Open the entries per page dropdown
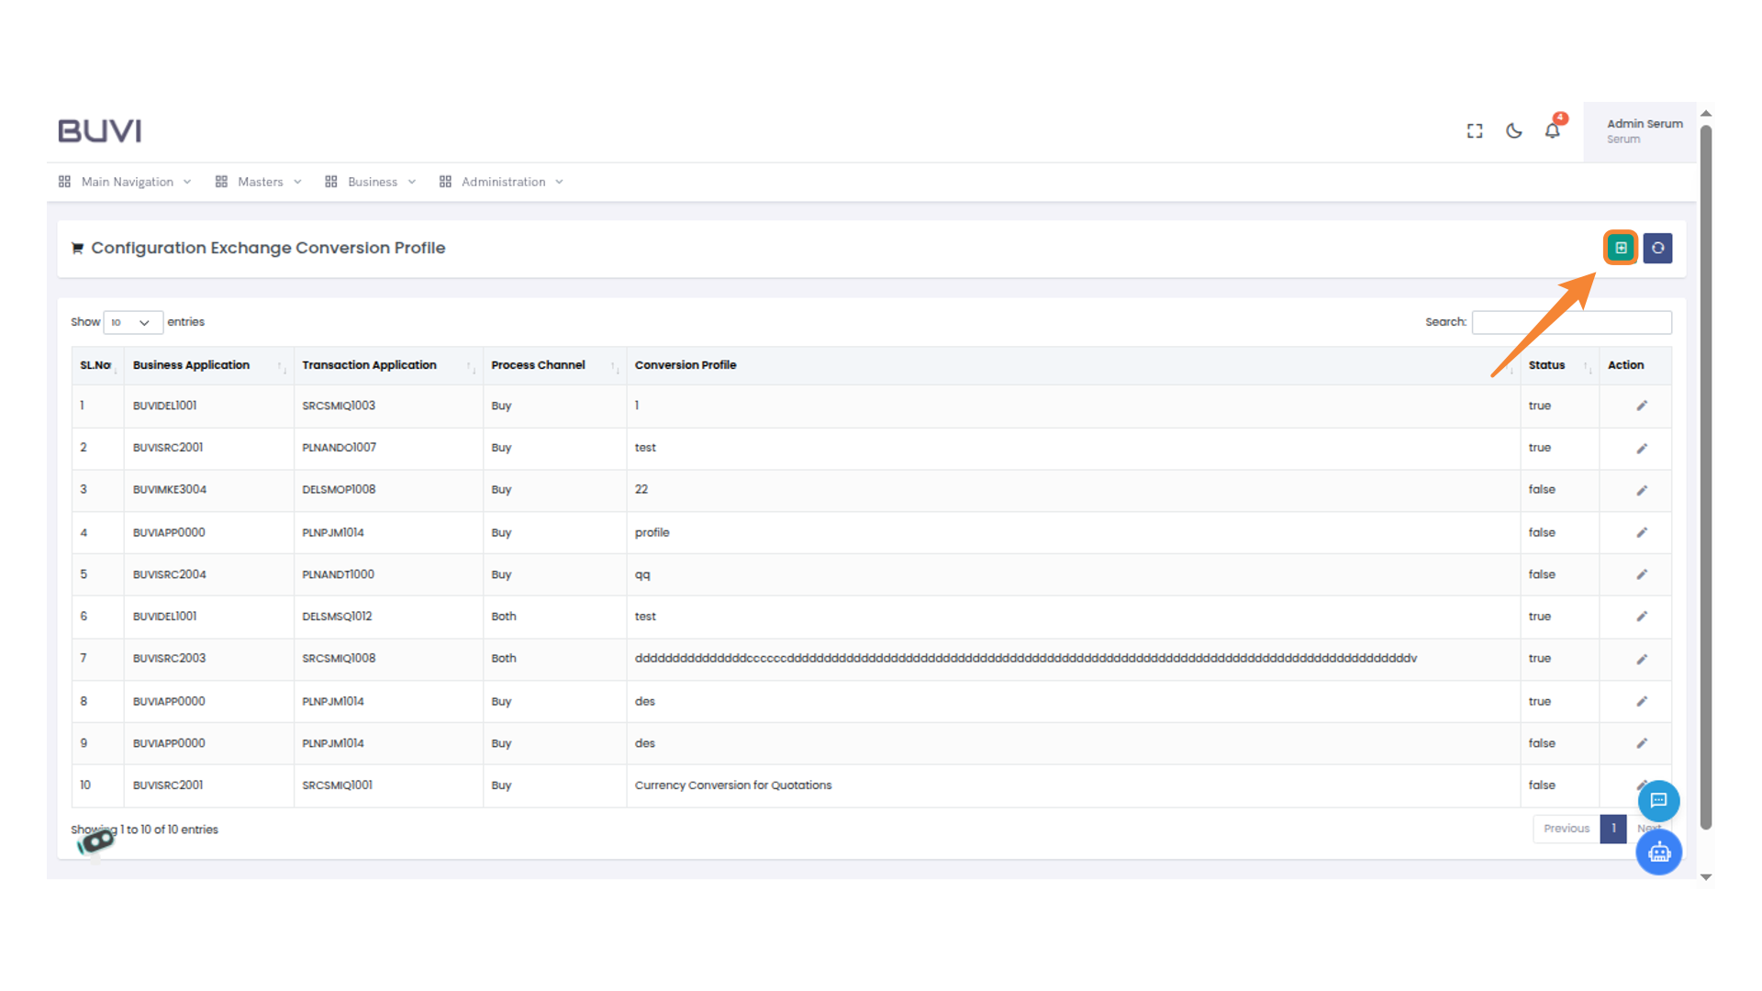 tap(132, 322)
